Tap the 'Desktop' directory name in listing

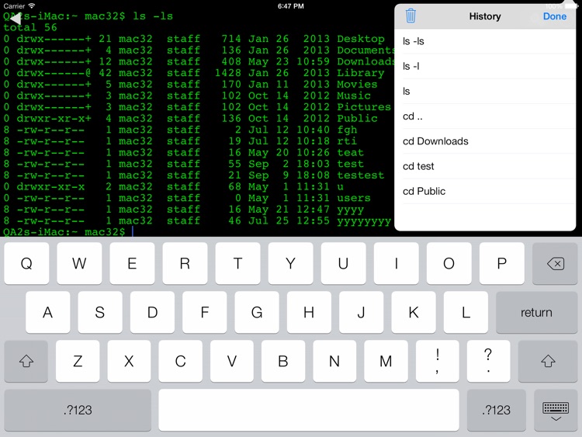(x=360, y=39)
